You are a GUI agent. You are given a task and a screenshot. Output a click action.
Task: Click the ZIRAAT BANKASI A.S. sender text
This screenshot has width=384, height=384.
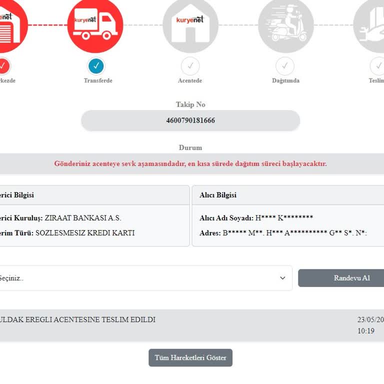point(83,218)
